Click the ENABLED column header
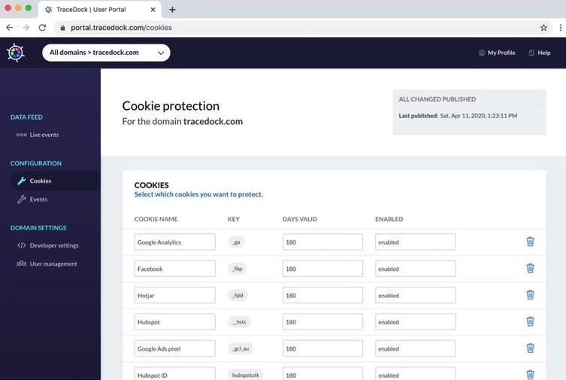The image size is (566, 380). coord(389,219)
